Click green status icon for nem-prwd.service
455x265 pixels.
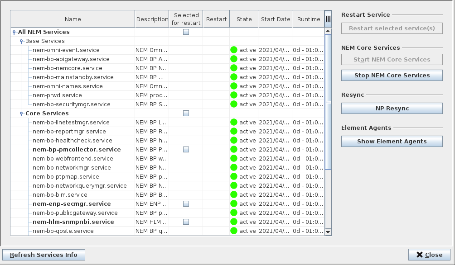pos(234,95)
